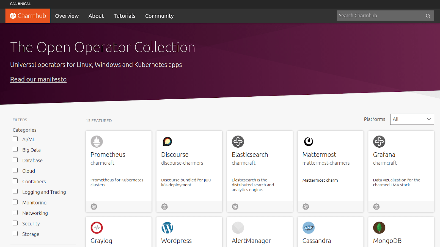
Task: Open the Platforms dropdown
Action: click(412, 119)
